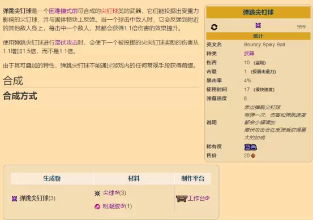Click the 使用时间 label
Screen dimensions: 313x220
coord(217,90)
